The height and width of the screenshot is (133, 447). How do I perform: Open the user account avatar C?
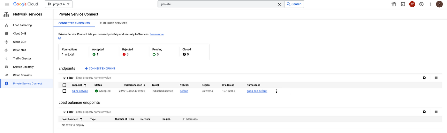439,4
